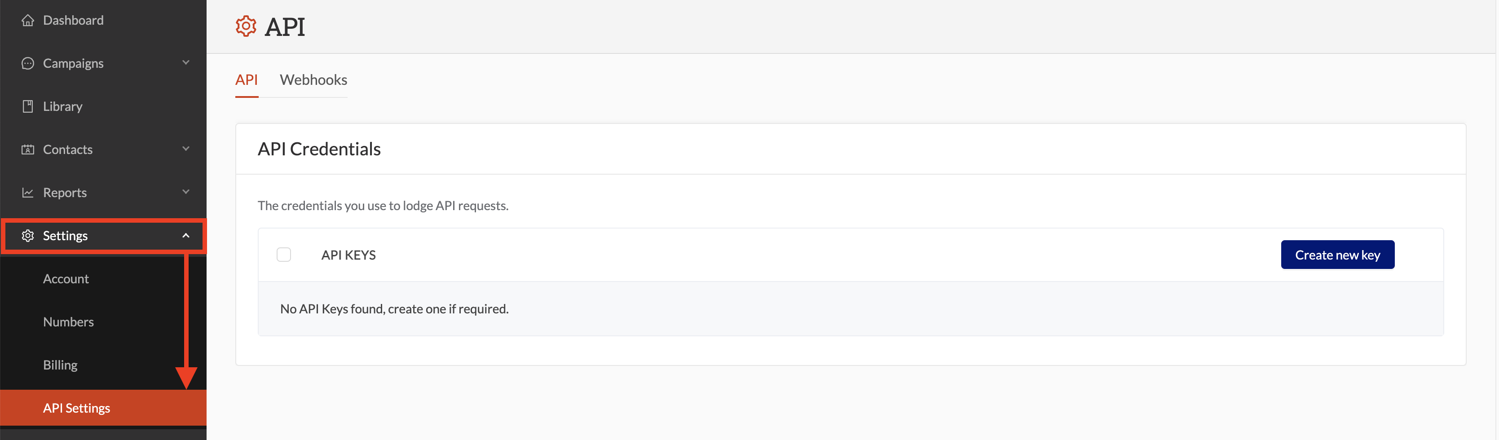Viewport: 1499px width, 440px height.
Task: Expand the Campaigns submenu chevron
Action: click(x=185, y=63)
